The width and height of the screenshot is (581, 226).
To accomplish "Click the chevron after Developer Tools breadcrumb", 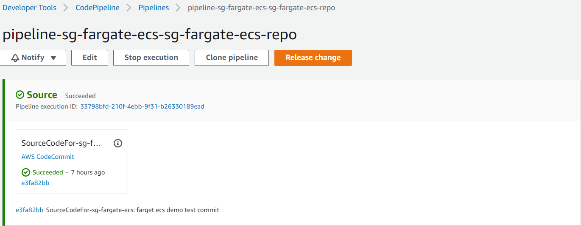I will [66, 8].
